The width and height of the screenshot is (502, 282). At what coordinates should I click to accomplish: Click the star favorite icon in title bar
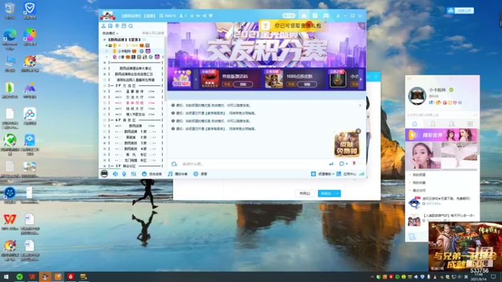click(x=192, y=16)
